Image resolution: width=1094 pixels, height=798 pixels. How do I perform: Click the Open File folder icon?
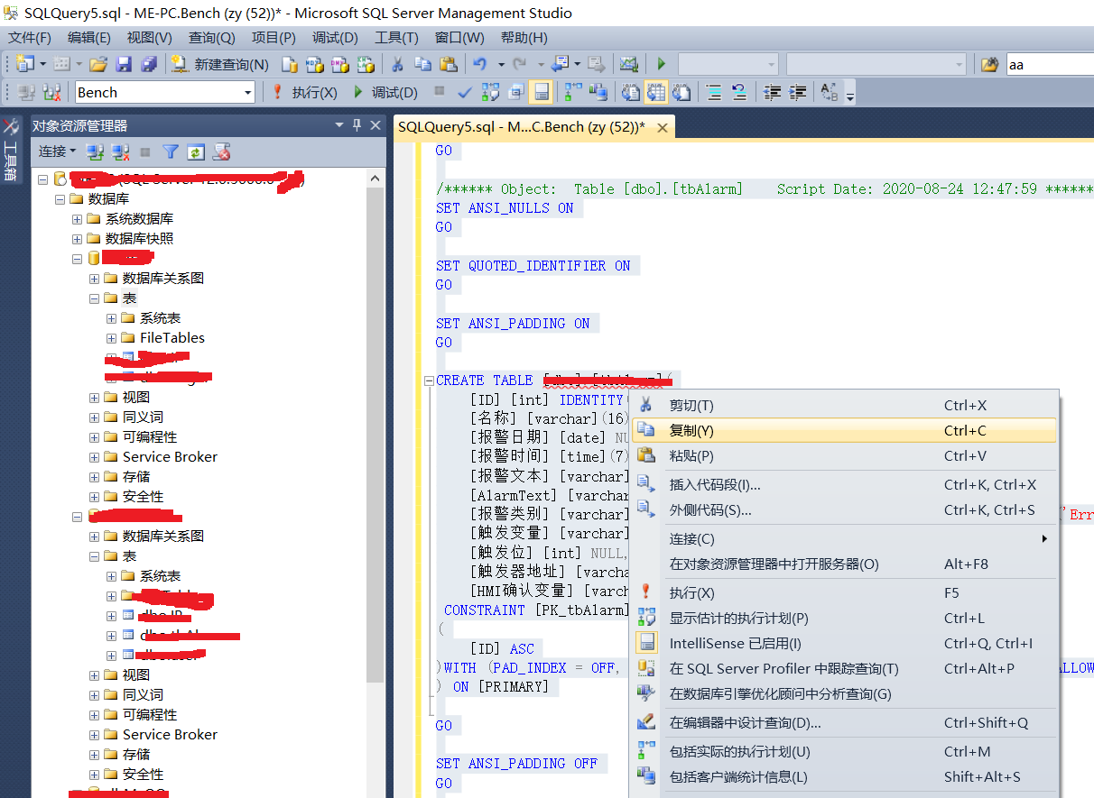click(x=98, y=64)
